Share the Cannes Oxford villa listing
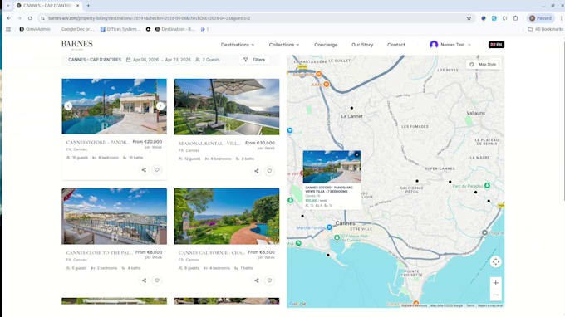The image size is (565, 317). pos(144,170)
